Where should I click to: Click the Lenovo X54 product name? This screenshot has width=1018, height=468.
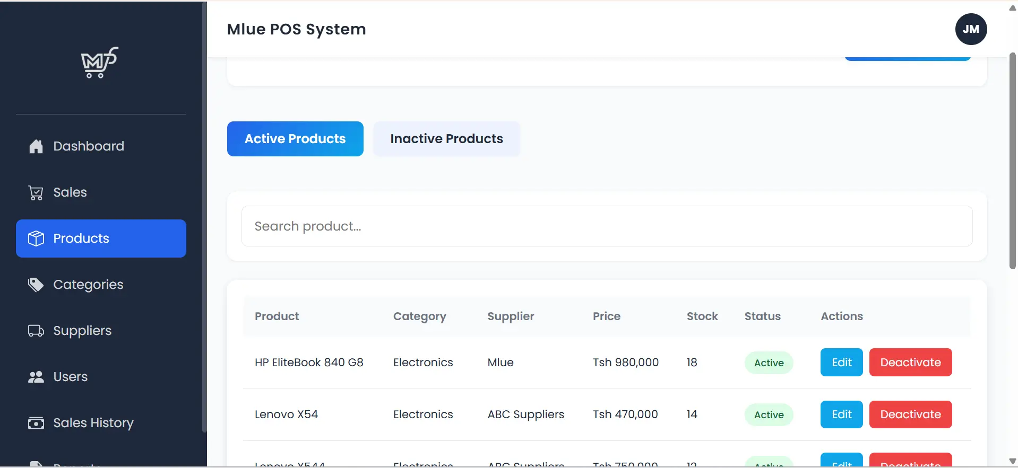(286, 414)
